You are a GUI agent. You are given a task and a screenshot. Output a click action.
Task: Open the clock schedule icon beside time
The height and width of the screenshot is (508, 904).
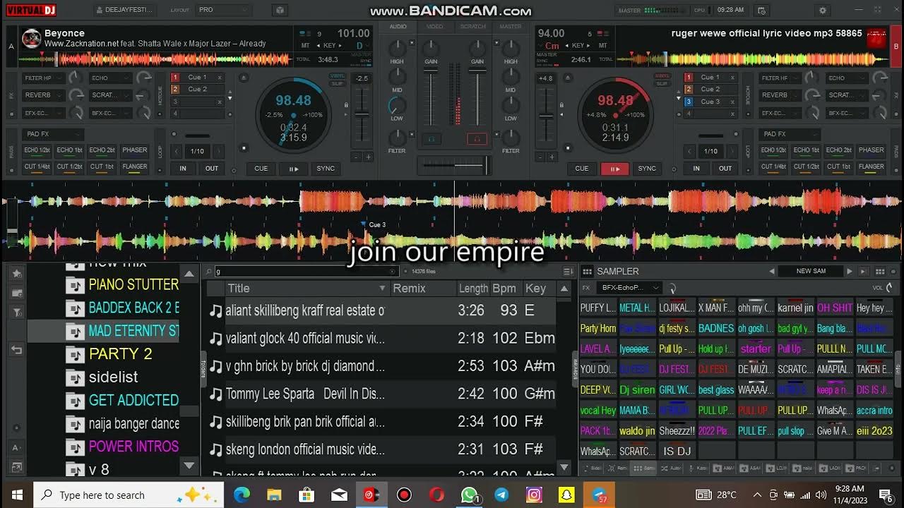point(761,11)
